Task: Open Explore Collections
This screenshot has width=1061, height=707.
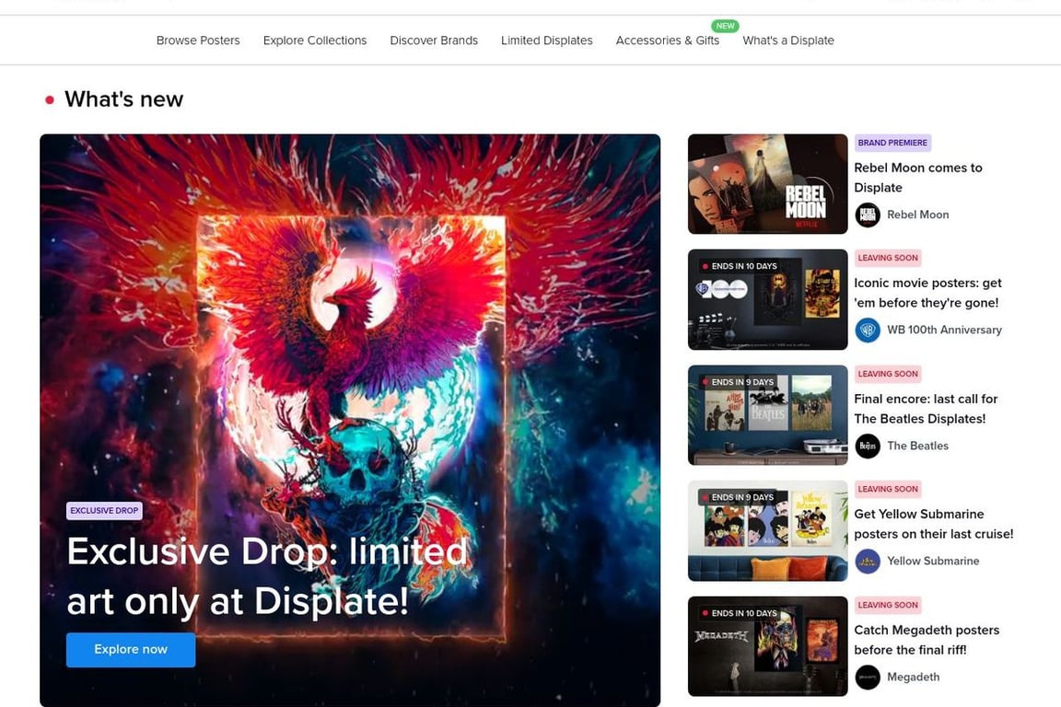Action: coord(314,40)
